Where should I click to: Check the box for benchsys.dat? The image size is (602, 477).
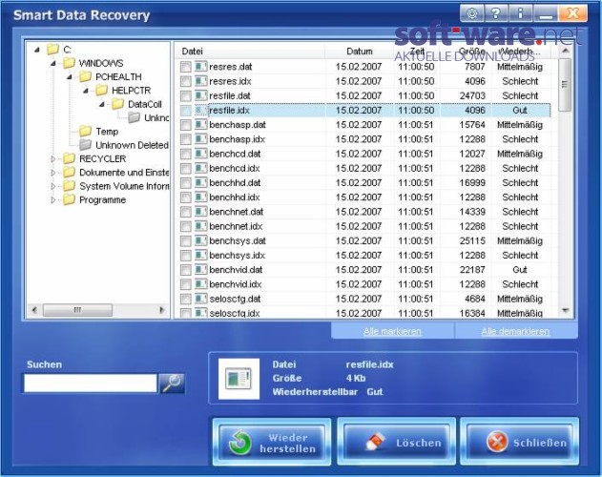click(185, 241)
